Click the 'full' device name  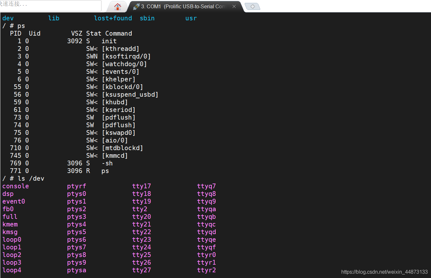coord(10,217)
